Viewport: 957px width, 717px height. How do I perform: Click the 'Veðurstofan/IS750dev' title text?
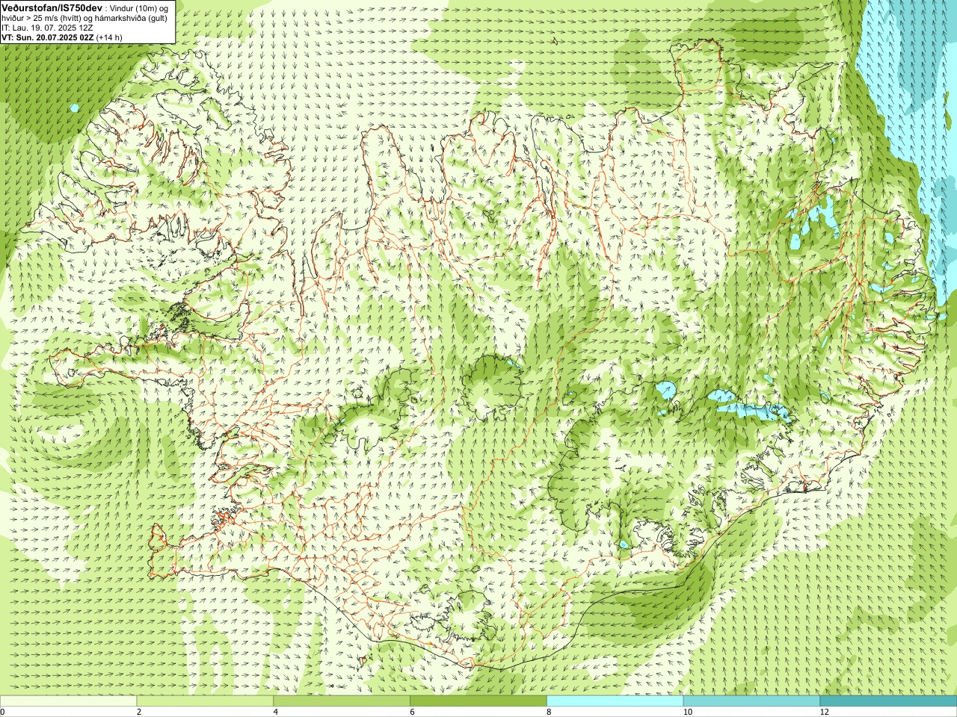pos(52,7)
